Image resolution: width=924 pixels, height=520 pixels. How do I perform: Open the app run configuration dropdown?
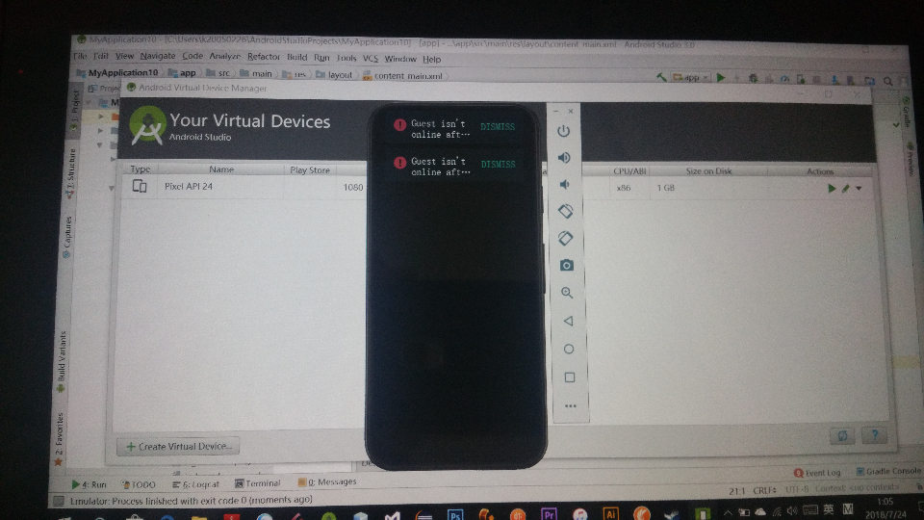(x=692, y=77)
